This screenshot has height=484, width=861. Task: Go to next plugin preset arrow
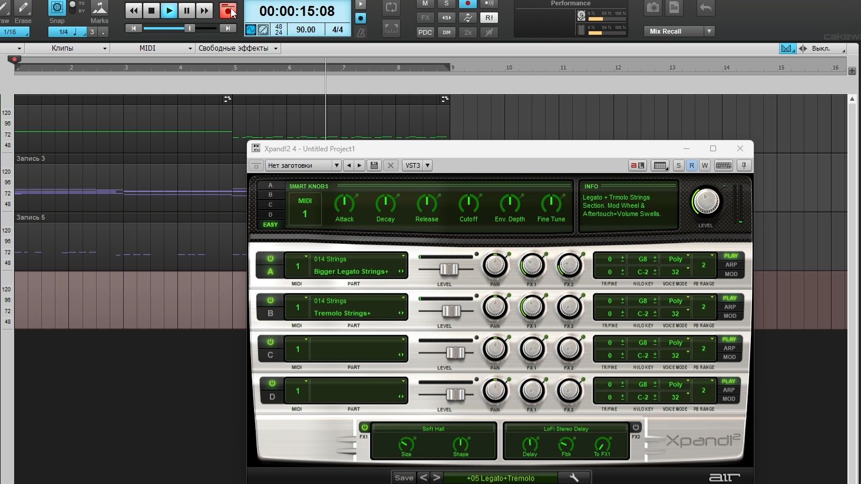(359, 165)
